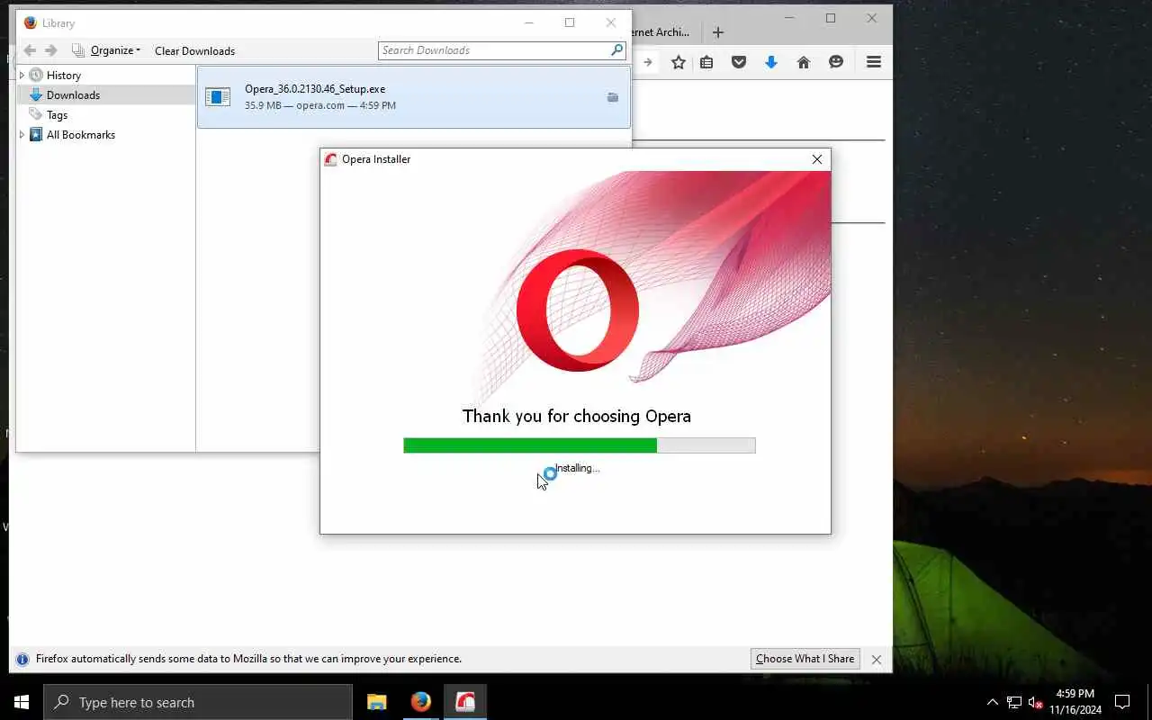This screenshot has width=1152, height=720.
Task: Show hidden system tray icons
Action: pos(993,702)
